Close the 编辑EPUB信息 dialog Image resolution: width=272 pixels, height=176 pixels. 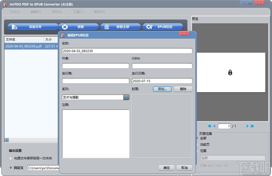[x=184, y=33]
